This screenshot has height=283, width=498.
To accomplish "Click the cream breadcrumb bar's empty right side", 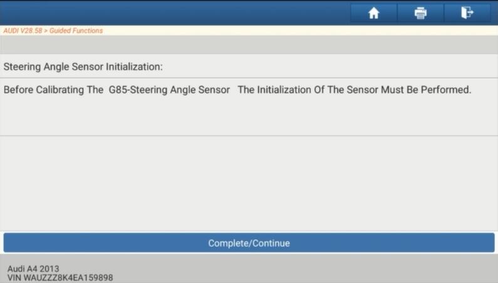I will click(300, 31).
